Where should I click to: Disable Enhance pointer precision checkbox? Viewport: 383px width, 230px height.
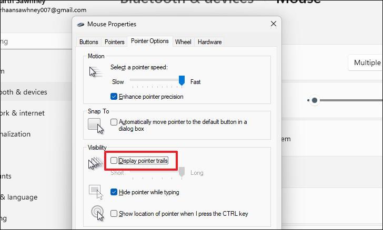pos(114,97)
